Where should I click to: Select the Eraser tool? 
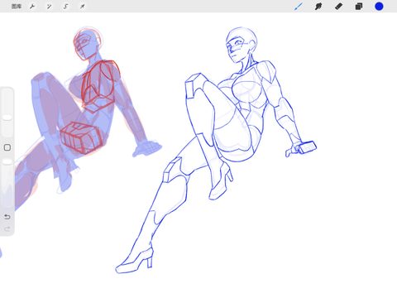(x=338, y=7)
